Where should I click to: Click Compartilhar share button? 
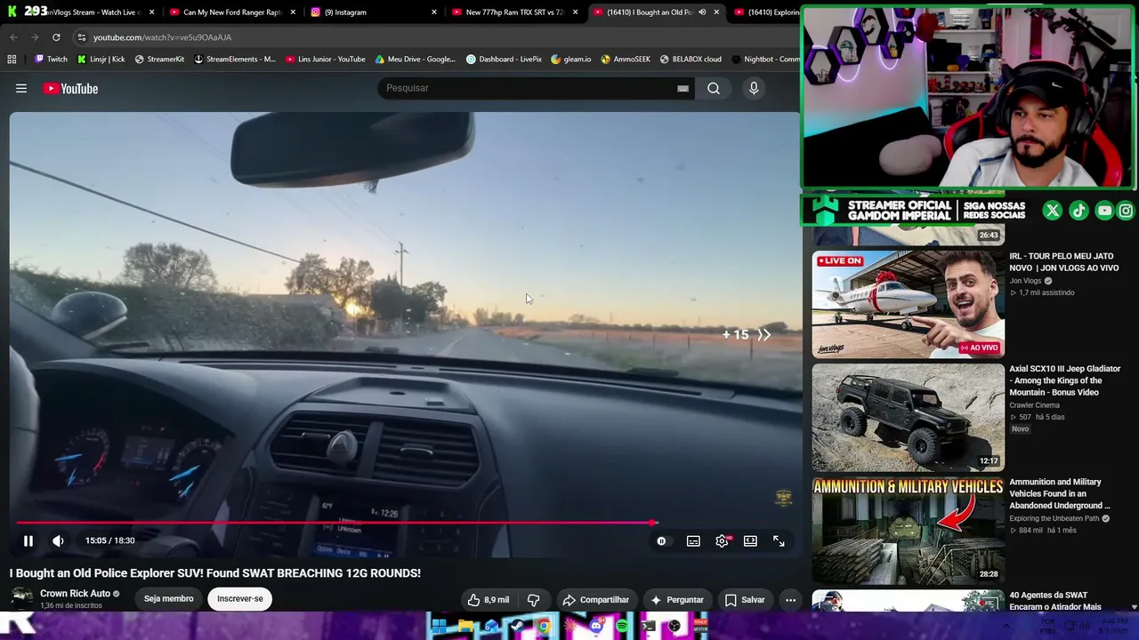click(x=595, y=599)
